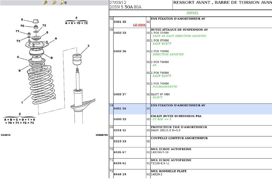
Task: Select part number 5254 21
Action: [120, 130]
